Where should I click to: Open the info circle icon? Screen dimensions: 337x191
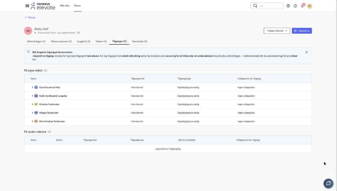[x=295, y=6]
